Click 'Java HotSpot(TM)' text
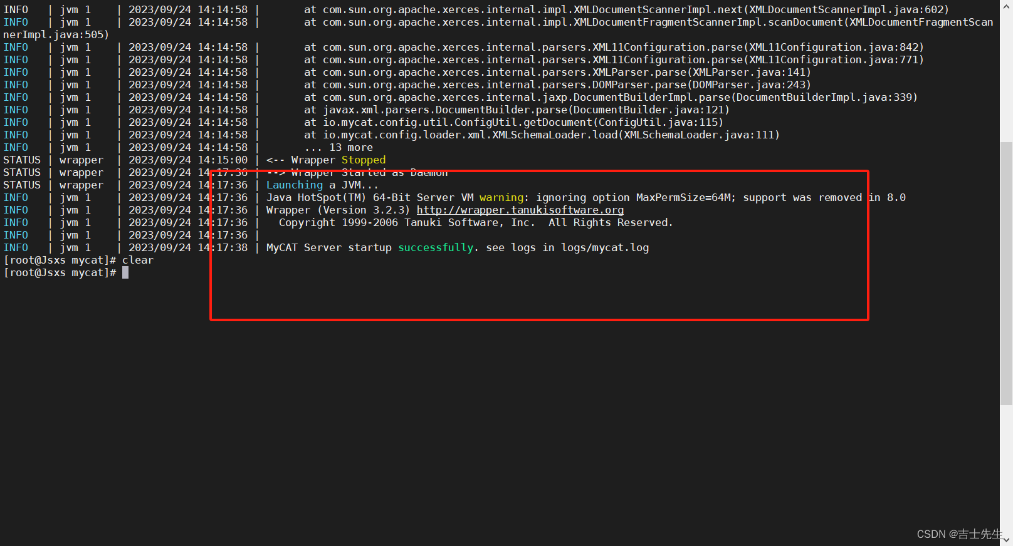The width and height of the screenshot is (1013, 546). click(x=317, y=198)
